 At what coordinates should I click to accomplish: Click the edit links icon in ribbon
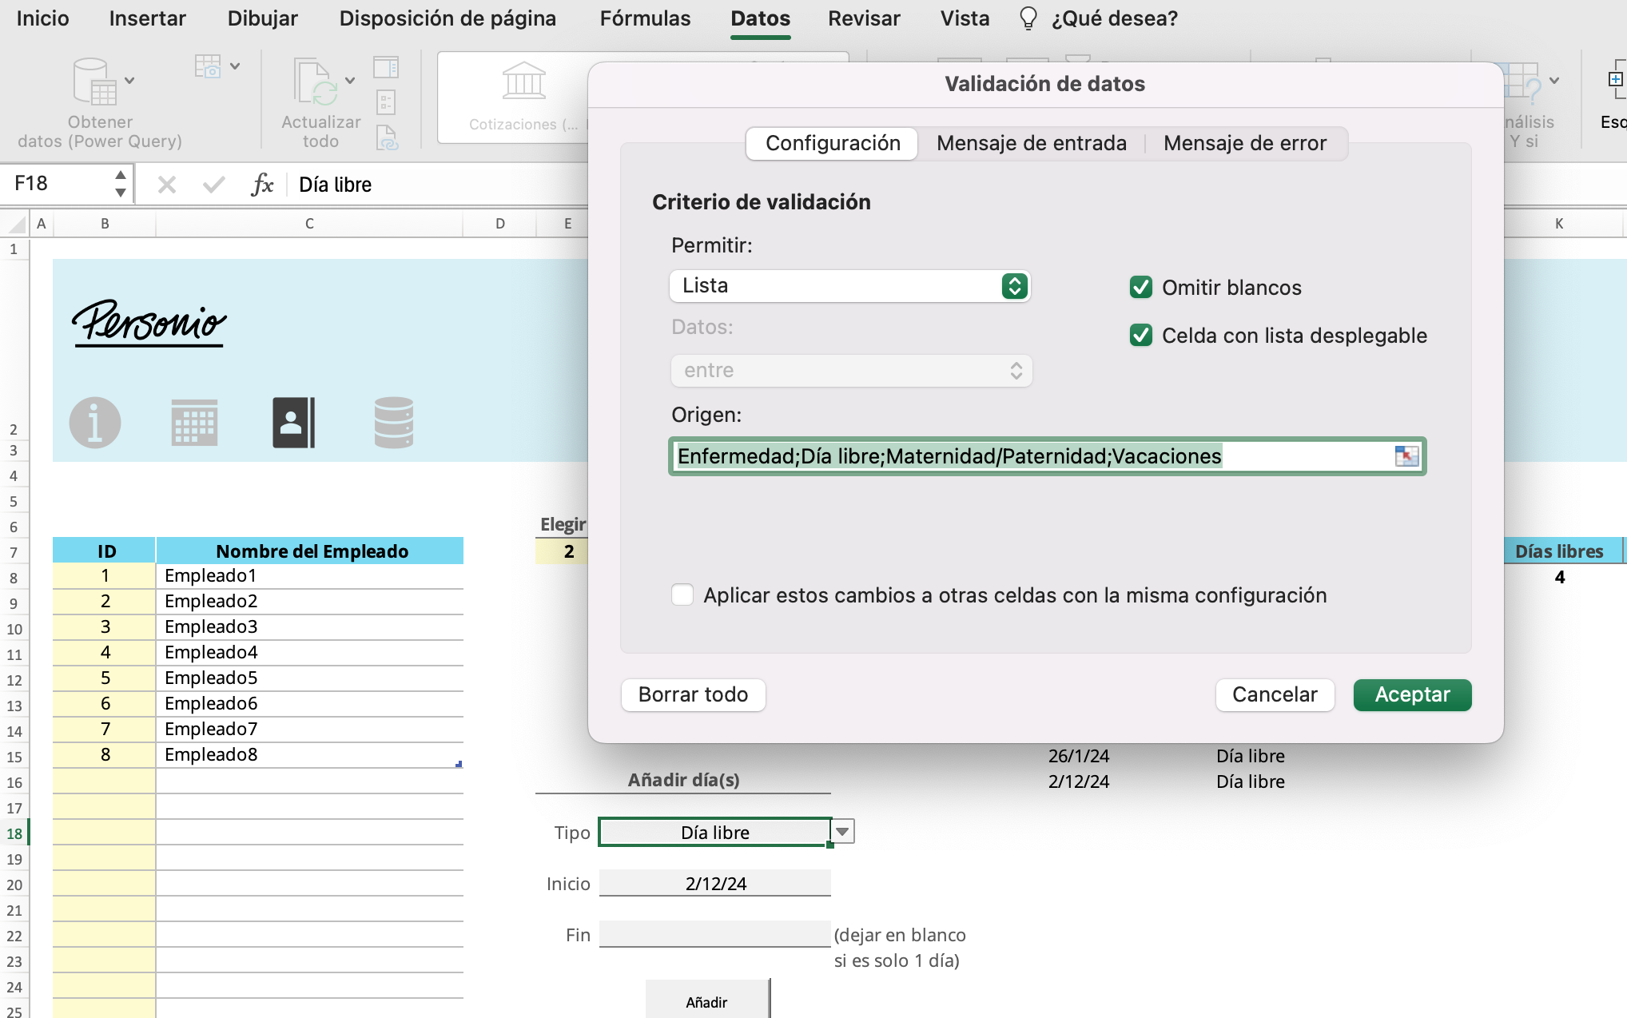tap(387, 137)
